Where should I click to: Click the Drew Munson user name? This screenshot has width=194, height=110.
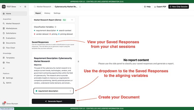(12, 104)
